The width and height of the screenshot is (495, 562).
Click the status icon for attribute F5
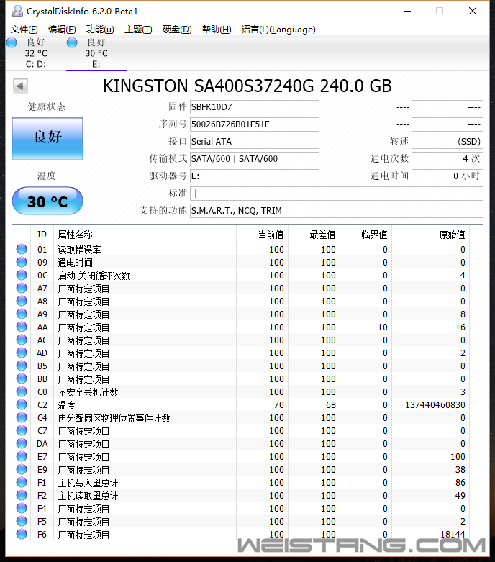[22, 521]
